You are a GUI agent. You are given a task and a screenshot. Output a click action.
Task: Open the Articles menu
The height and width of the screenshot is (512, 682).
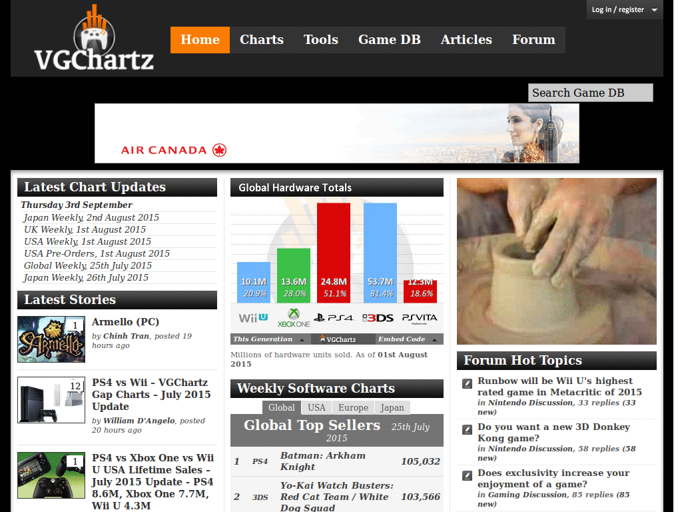[x=466, y=40]
